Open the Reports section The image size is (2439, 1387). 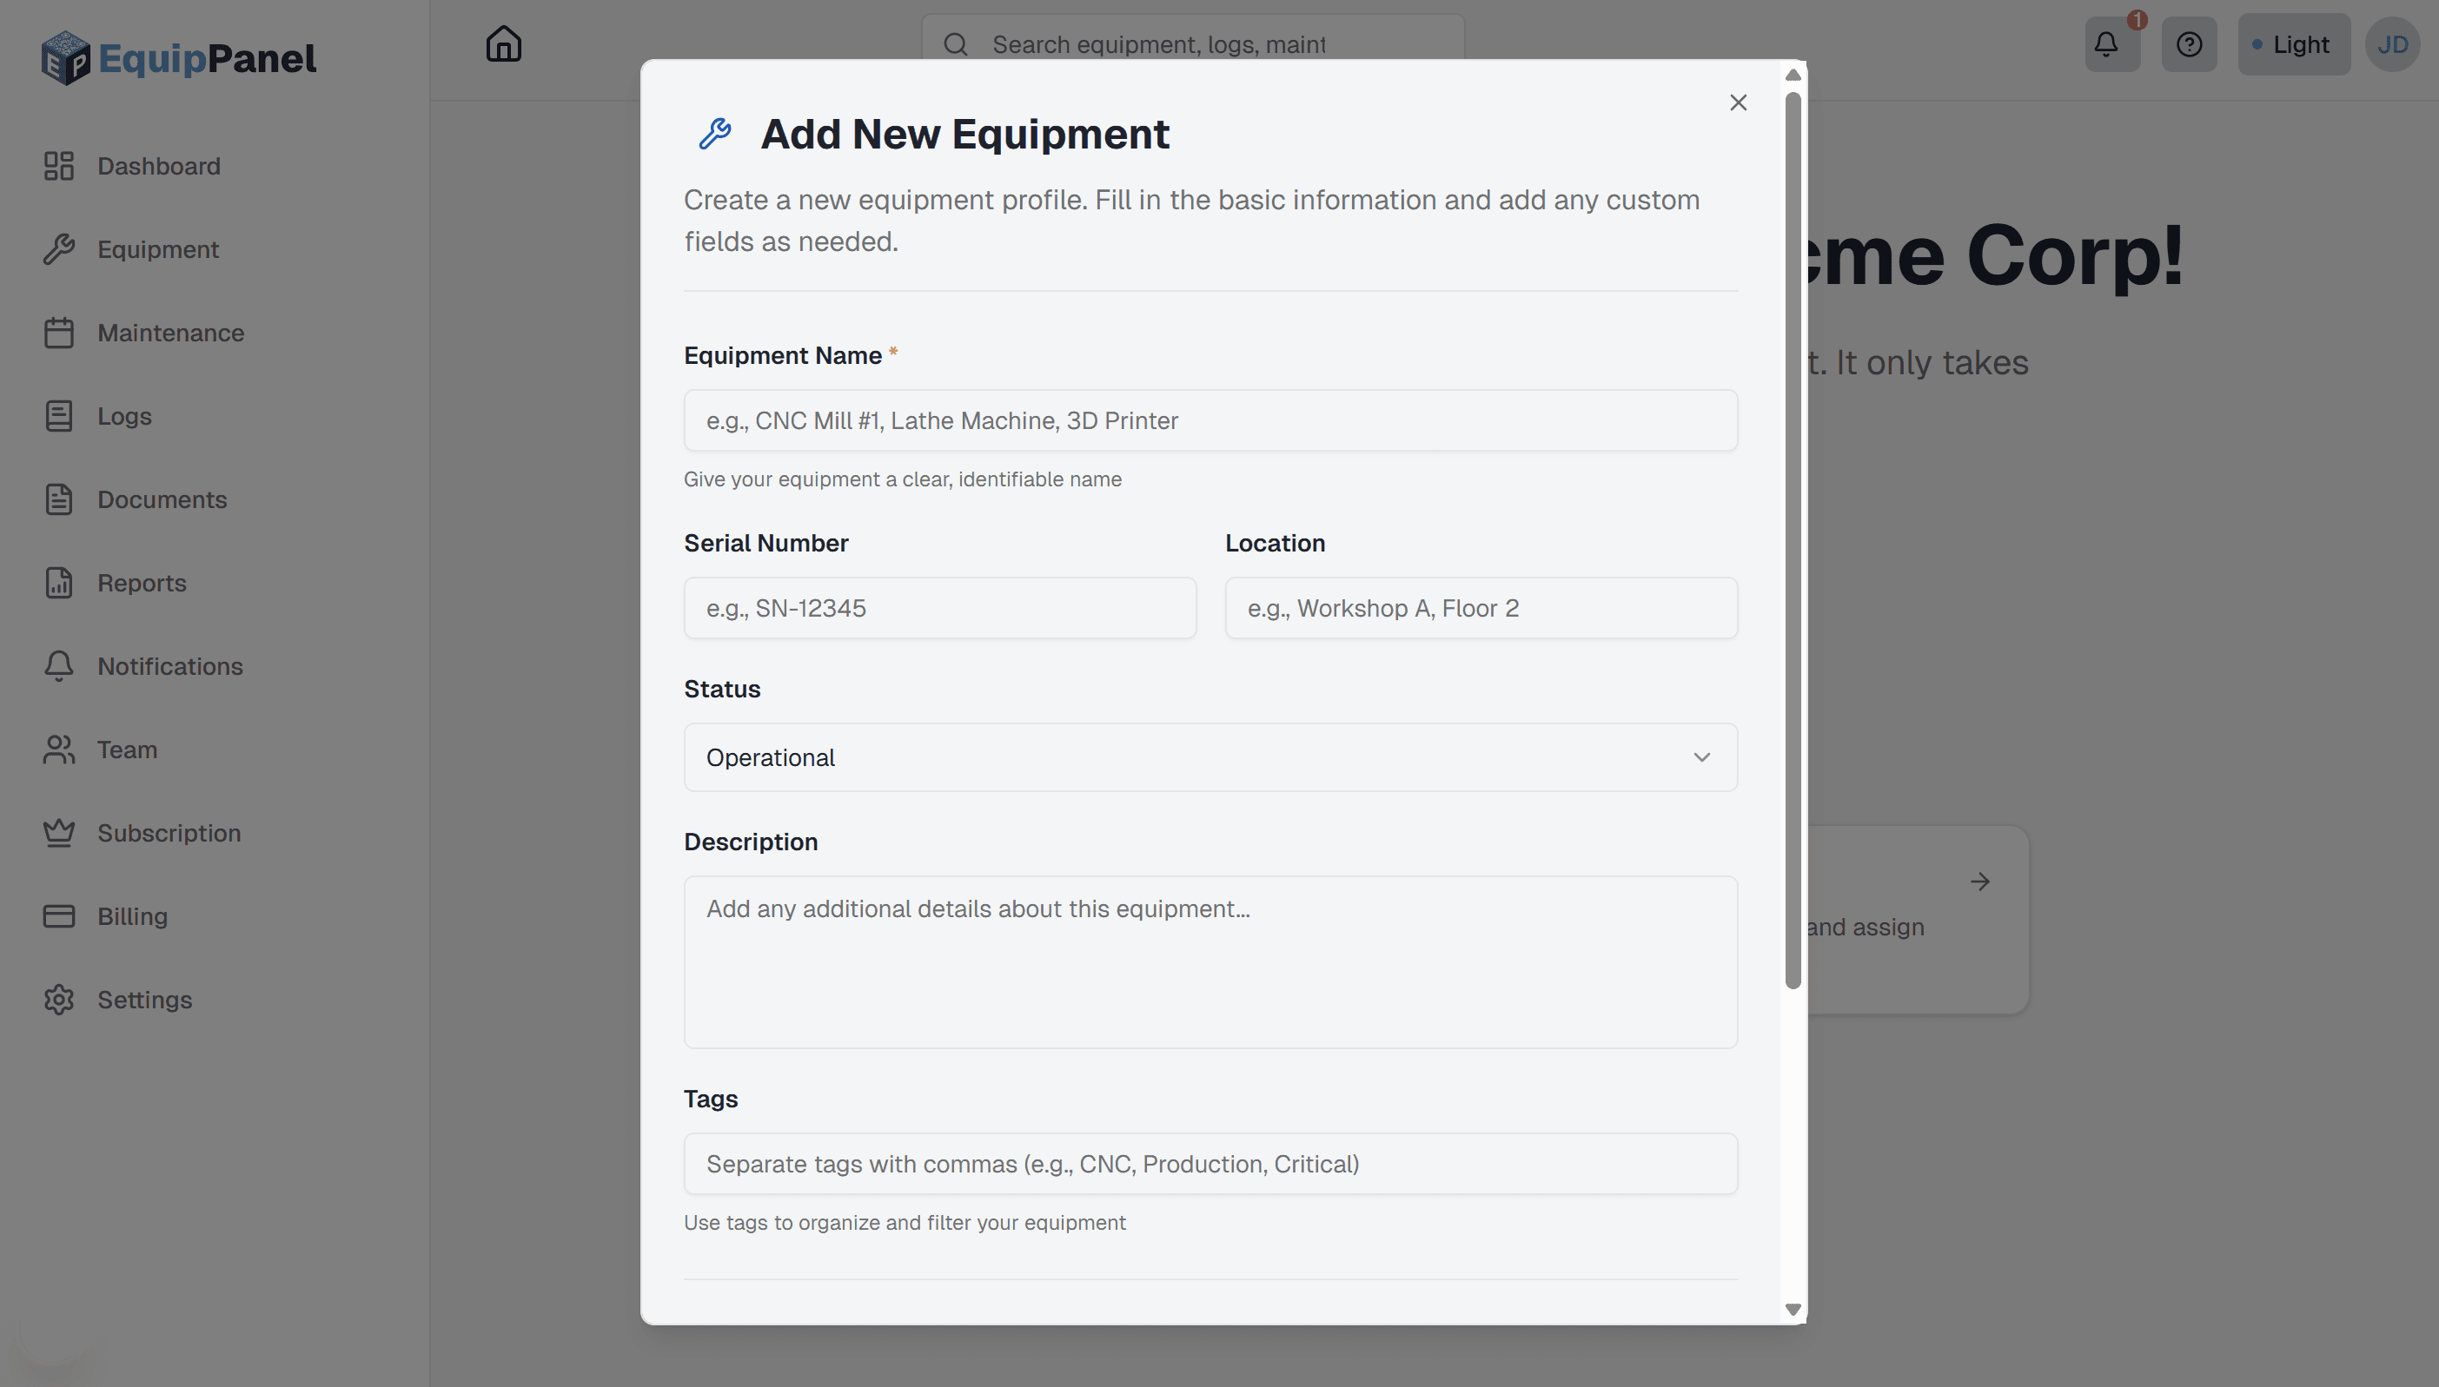142,582
